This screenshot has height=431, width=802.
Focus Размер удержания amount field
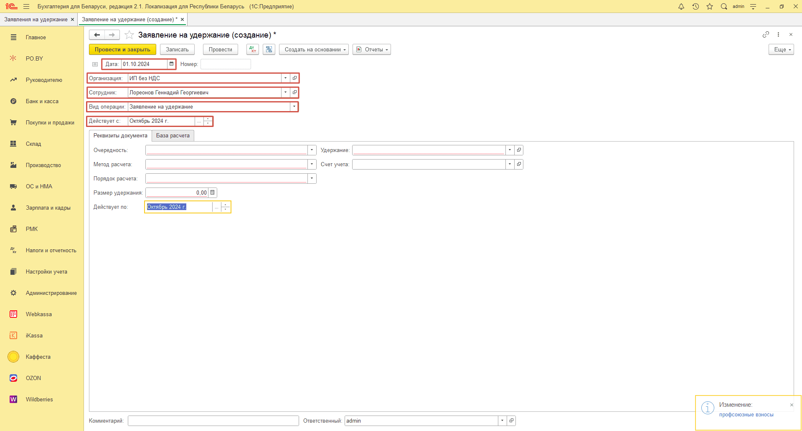coord(177,193)
